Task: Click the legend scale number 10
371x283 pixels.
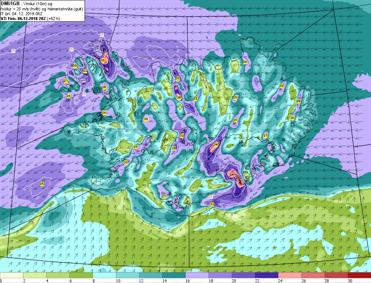Action: pyautogui.click(x=118, y=281)
